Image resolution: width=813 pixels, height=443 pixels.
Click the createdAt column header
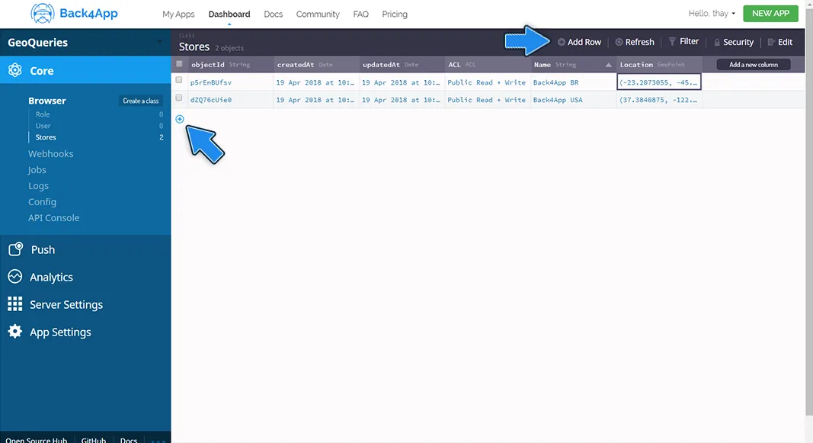pos(316,65)
